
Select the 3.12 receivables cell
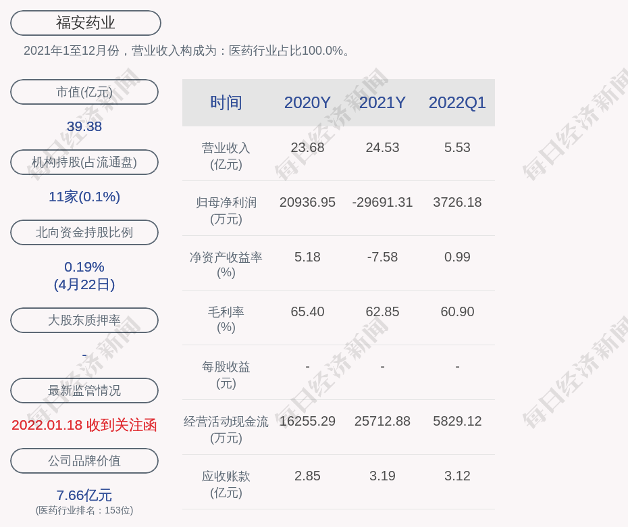click(x=457, y=476)
